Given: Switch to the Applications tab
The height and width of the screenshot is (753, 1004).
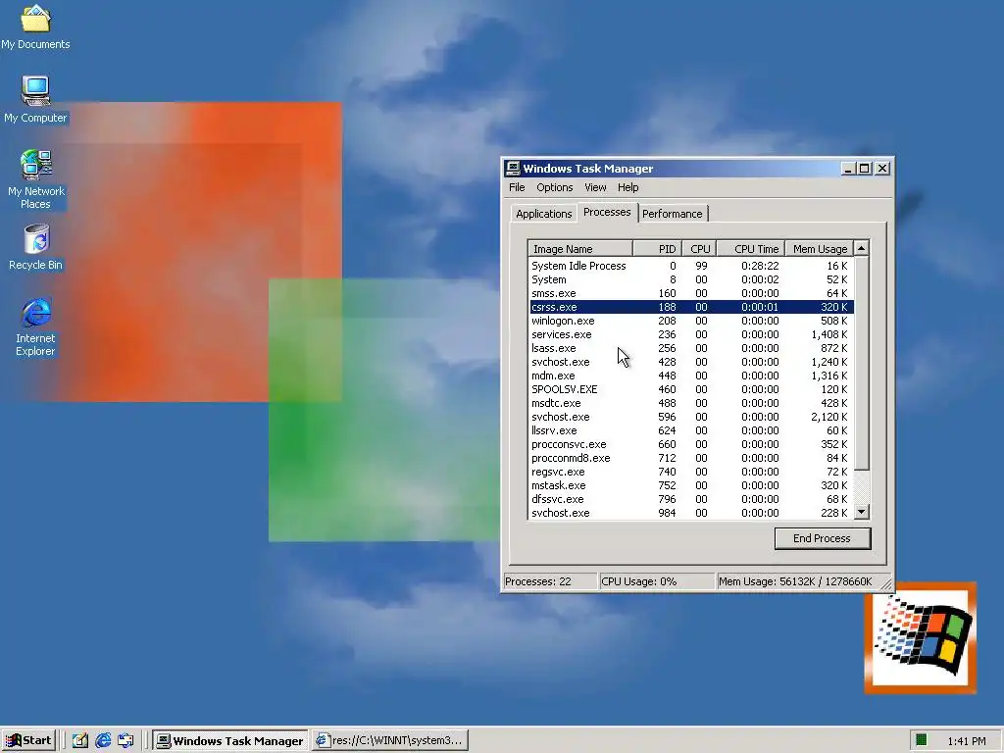Looking at the screenshot, I should (x=543, y=214).
